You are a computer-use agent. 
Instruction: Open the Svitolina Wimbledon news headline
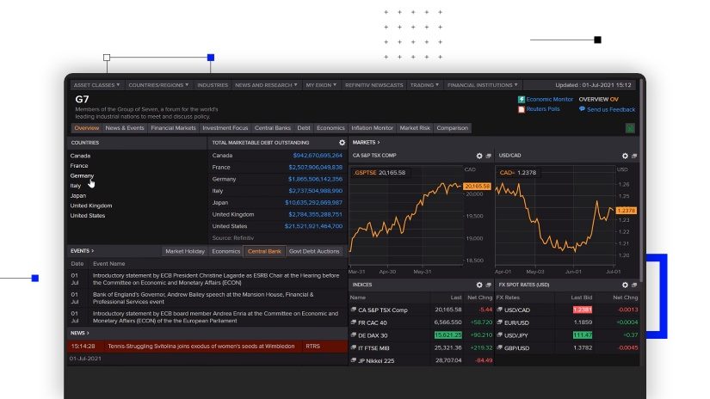[x=201, y=346]
